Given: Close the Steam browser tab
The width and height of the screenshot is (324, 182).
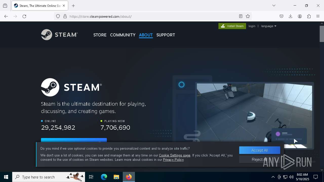Looking at the screenshot, I should click(64, 6).
